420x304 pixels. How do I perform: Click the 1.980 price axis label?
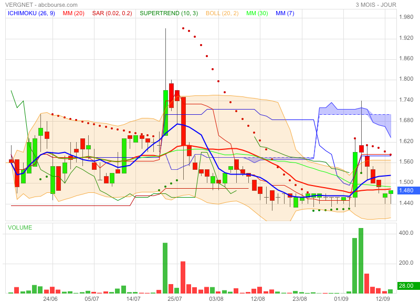point(406,17)
